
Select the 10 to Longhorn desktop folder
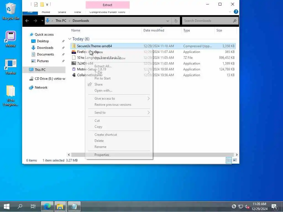[x=11, y=96]
